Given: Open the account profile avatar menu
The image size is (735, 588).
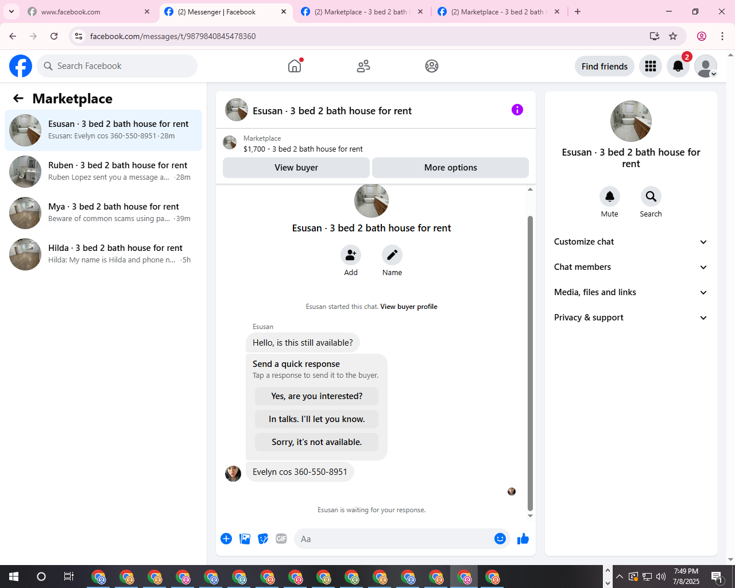Looking at the screenshot, I should click(x=706, y=66).
